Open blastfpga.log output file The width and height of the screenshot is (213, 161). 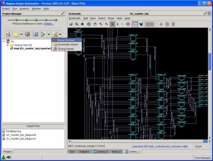[x=12, y=131]
